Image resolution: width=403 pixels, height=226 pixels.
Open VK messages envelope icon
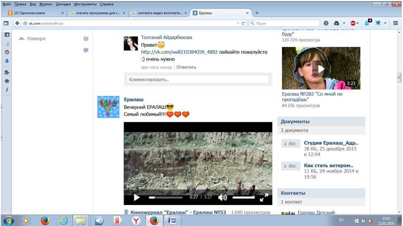pyautogui.click(x=86, y=39)
